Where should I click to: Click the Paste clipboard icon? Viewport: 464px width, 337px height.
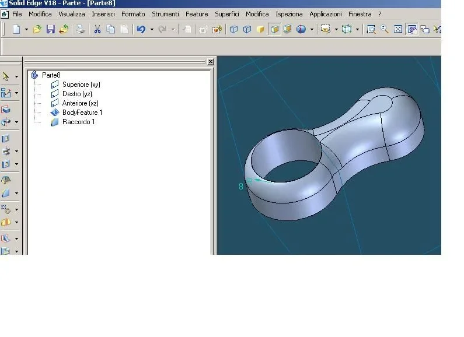[124, 29]
